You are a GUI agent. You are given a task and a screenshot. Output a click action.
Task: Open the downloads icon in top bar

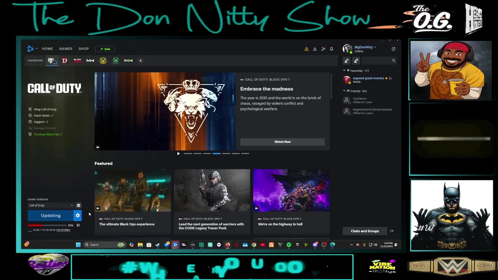click(315, 49)
